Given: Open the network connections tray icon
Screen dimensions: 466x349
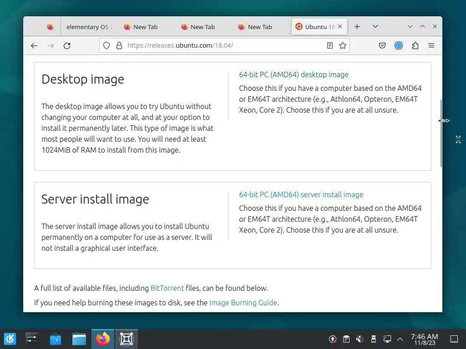Looking at the screenshot, I should click(x=387, y=339).
